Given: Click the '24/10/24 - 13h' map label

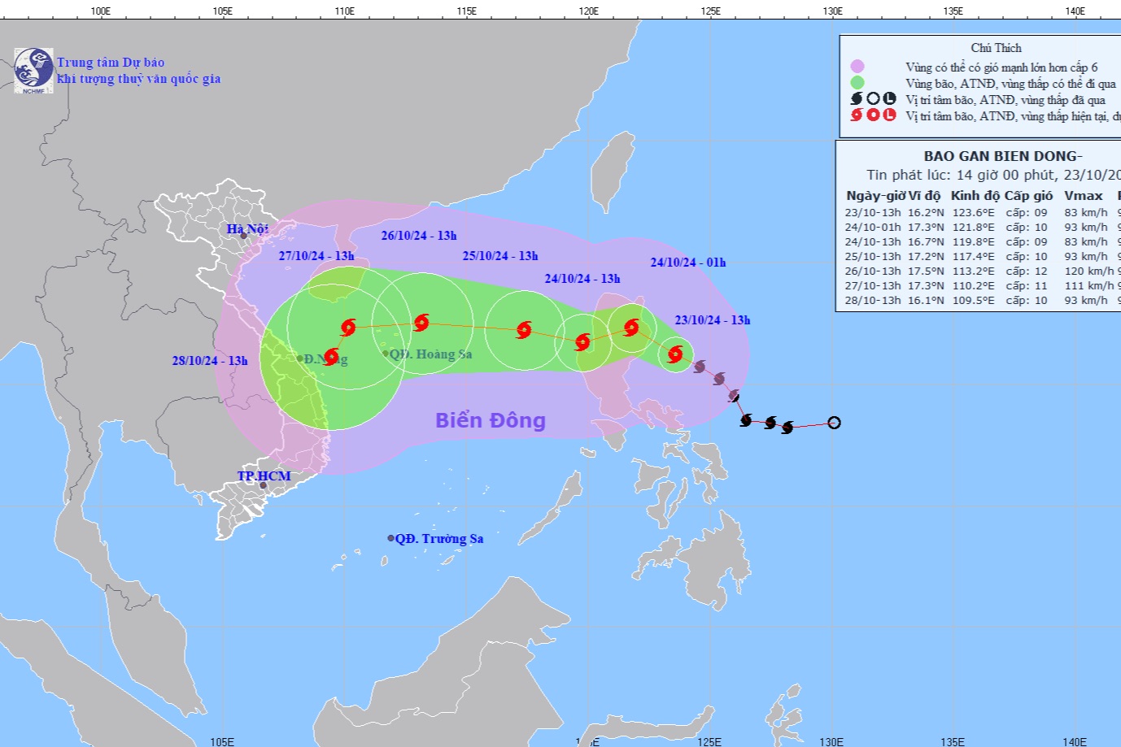Looking at the screenshot, I should tap(582, 279).
